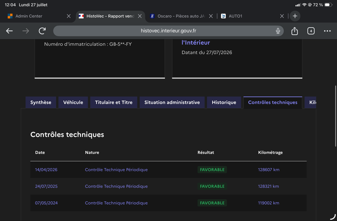Image resolution: width=337 pixels, height=221 pixels.
Task: Click FAVORABLE badge for 07/05/2024 inspection
Action: point(212,203)
